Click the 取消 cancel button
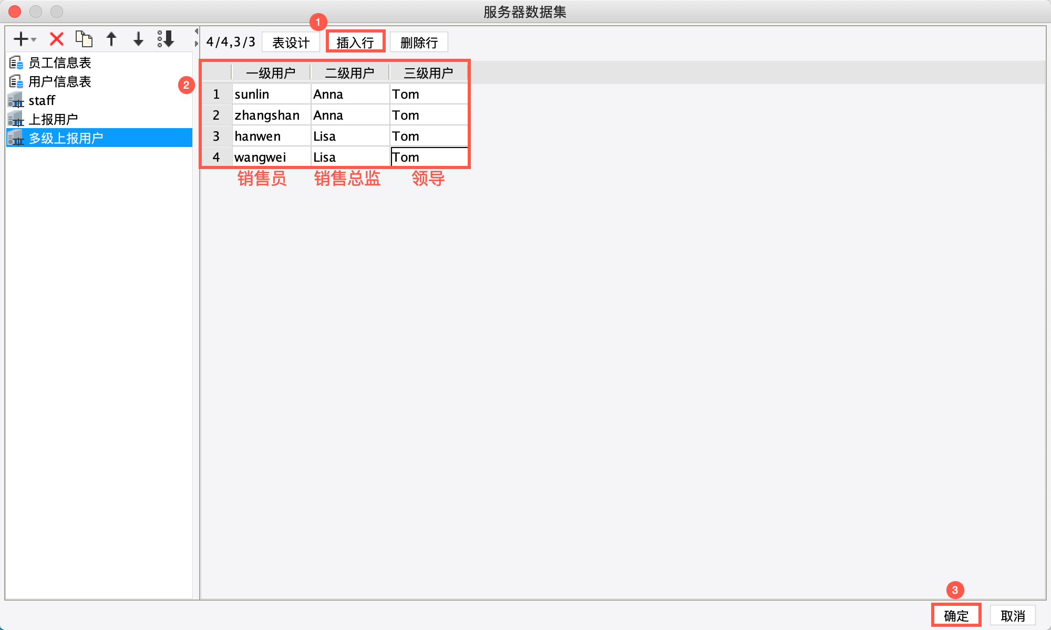Screen dimensions: 1051x630 1013,616
